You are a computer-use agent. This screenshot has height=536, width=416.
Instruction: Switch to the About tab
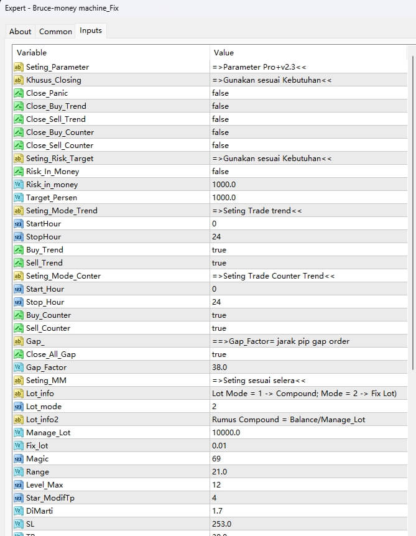20,31
